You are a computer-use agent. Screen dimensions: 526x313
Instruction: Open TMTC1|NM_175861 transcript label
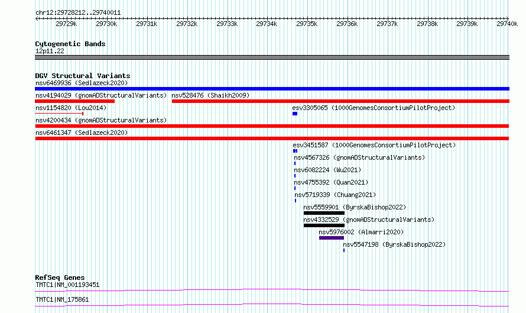[x=62, y=299]
